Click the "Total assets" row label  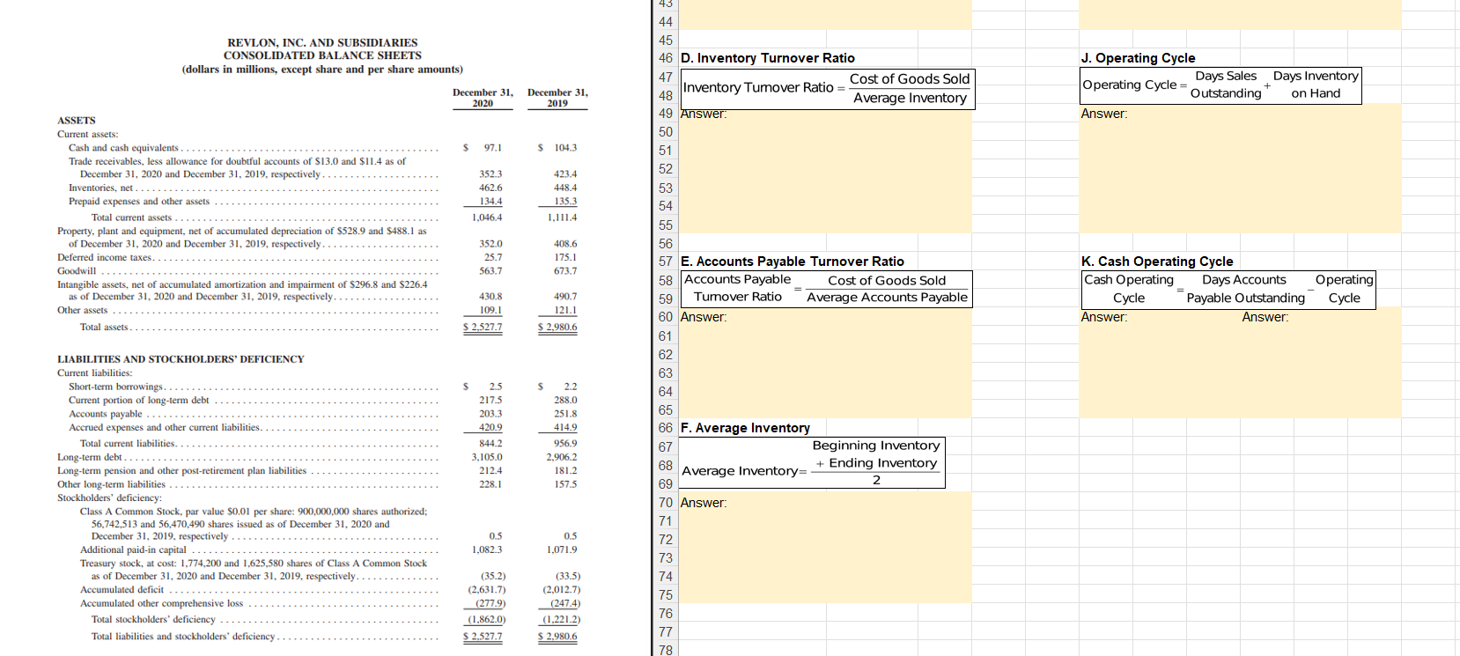[104, 328]
